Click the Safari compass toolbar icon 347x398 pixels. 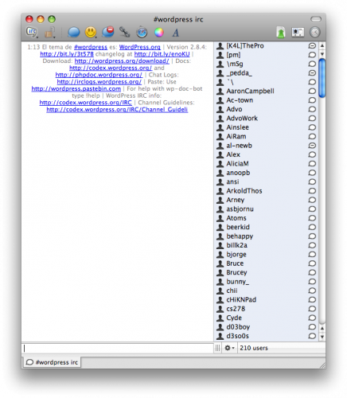(x=142, y=33)
